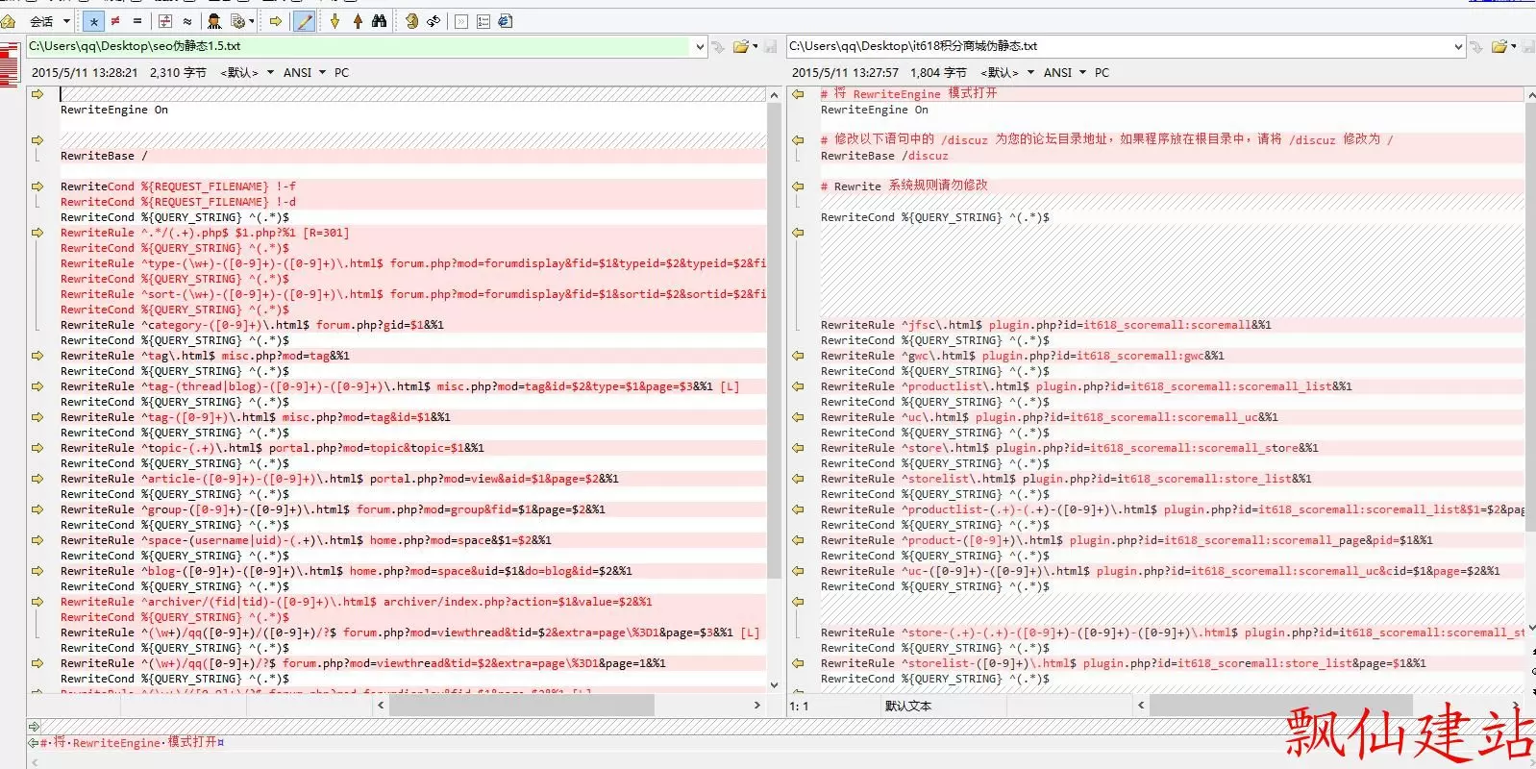Click the right '1,804 字节' file size text
This screenshot has width=1536, height=769.
938,73
